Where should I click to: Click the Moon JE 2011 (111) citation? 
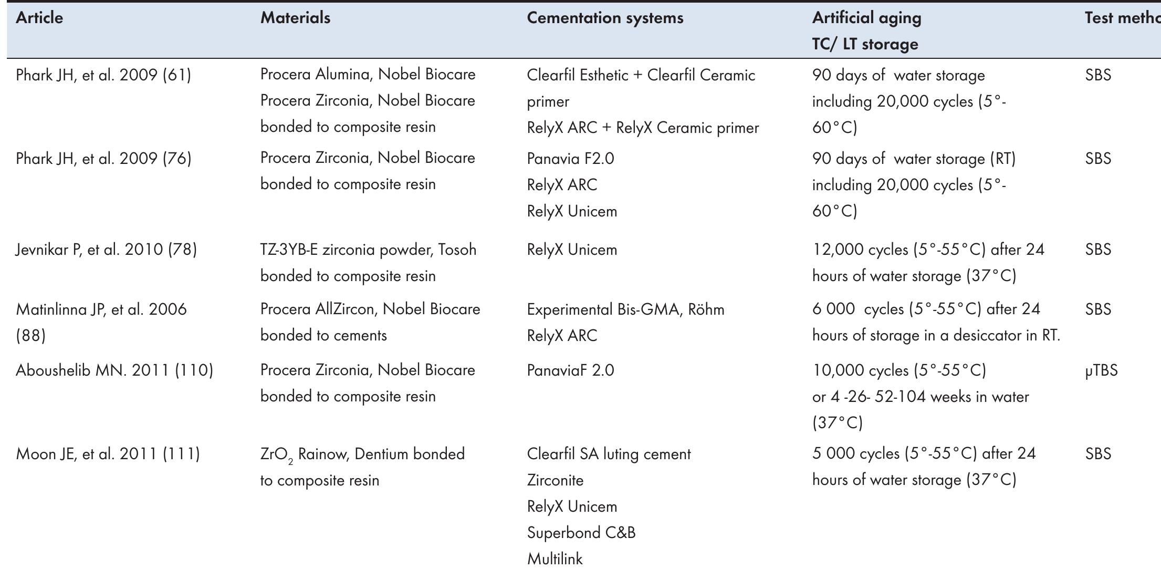point(108,454)
